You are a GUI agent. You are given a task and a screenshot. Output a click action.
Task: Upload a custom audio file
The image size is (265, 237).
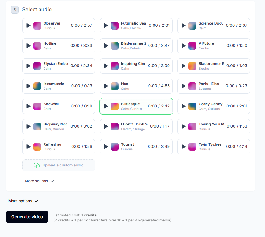coord(59,165)
